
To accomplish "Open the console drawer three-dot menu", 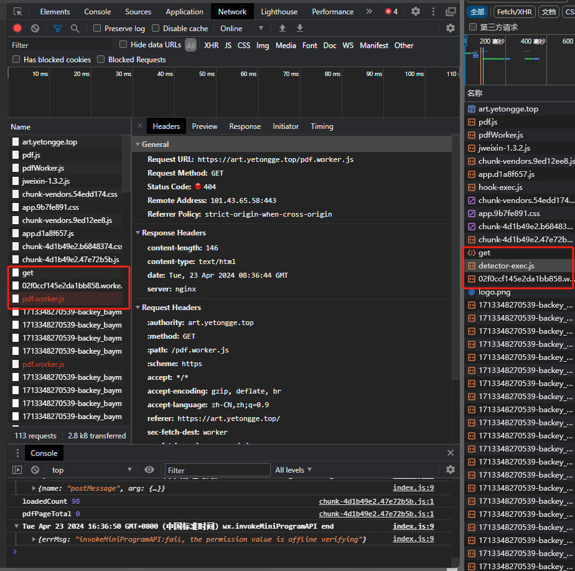I will point(17,453).
